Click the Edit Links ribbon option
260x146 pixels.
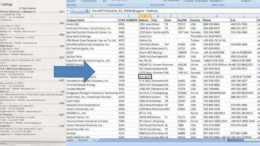click(120, 1)
